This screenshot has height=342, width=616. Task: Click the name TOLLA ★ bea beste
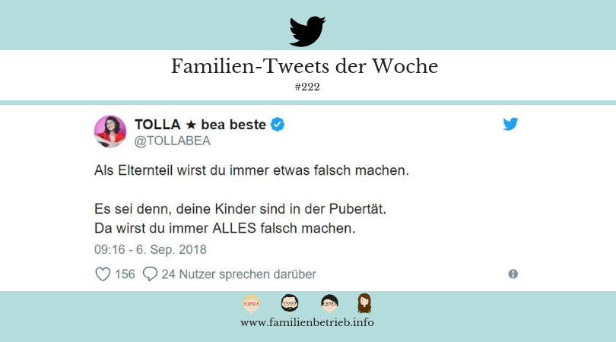click(x=200, y=125)
